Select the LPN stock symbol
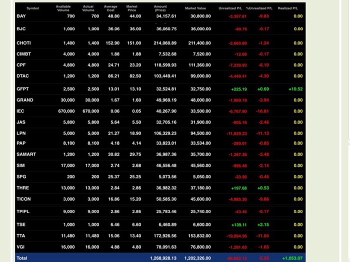This screenshot has width=350, height=262. [21, 133]
